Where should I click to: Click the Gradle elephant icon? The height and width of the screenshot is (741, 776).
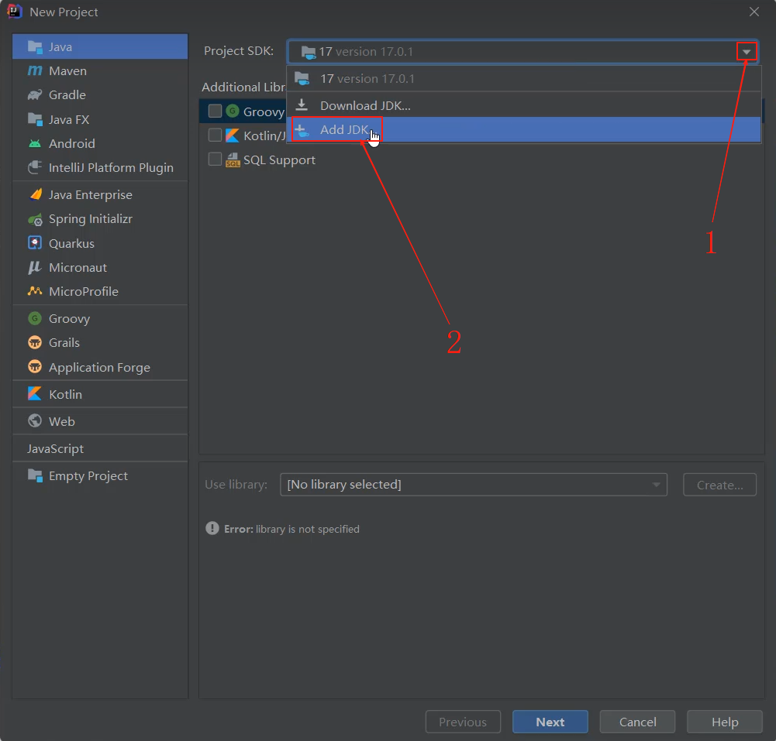tap(35, 95)
